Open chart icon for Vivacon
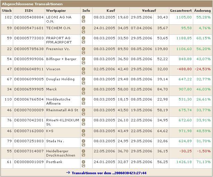 pos(83,73)
